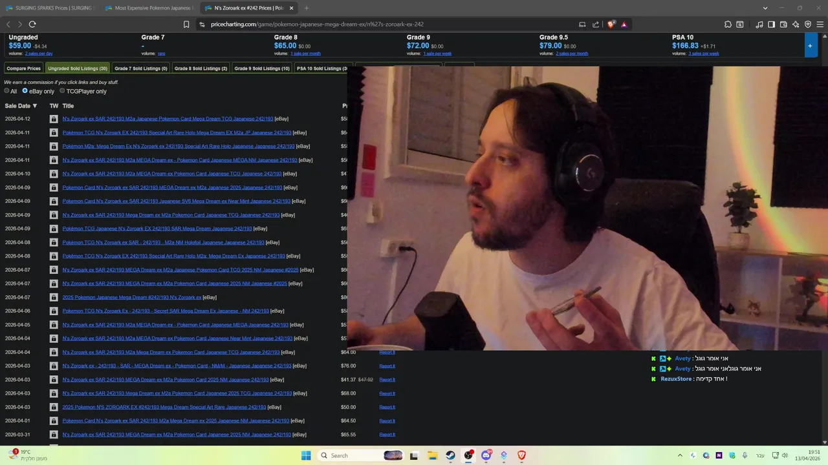Reload the page with the refresh icon
The width and height of the screenshot is (828, 465).
[32, 25]
